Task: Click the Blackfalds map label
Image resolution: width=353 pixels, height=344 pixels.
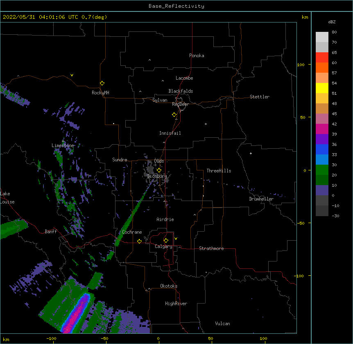Action: coord(181,91)
